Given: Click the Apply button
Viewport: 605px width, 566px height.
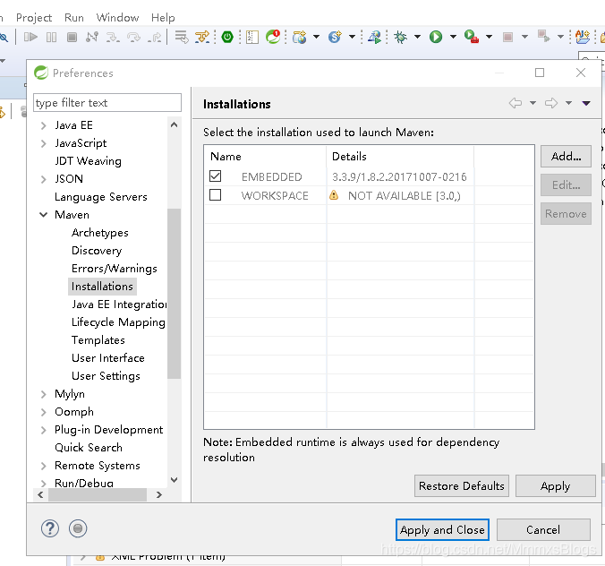Looking at the screenshot, I should tap(555, 485).
